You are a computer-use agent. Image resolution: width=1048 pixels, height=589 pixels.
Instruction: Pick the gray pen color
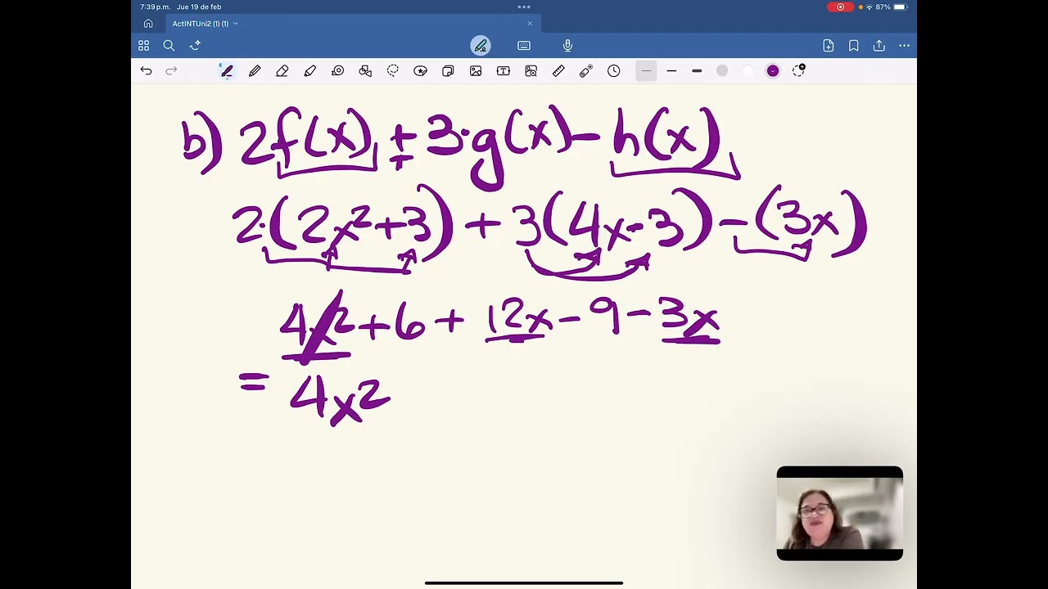click(722, 71)
